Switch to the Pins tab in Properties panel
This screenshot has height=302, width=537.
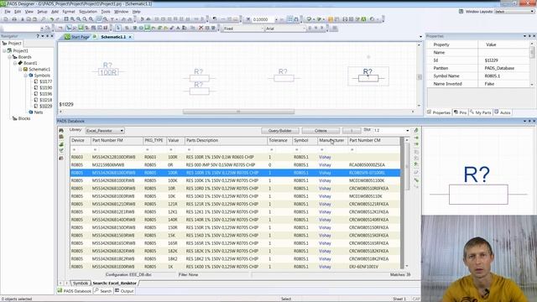(x=460, y=112)
